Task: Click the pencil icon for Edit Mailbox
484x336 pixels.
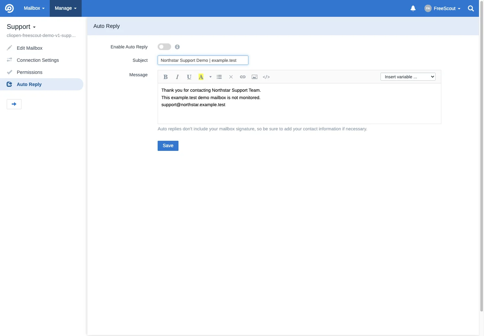Action: (9, 48)
